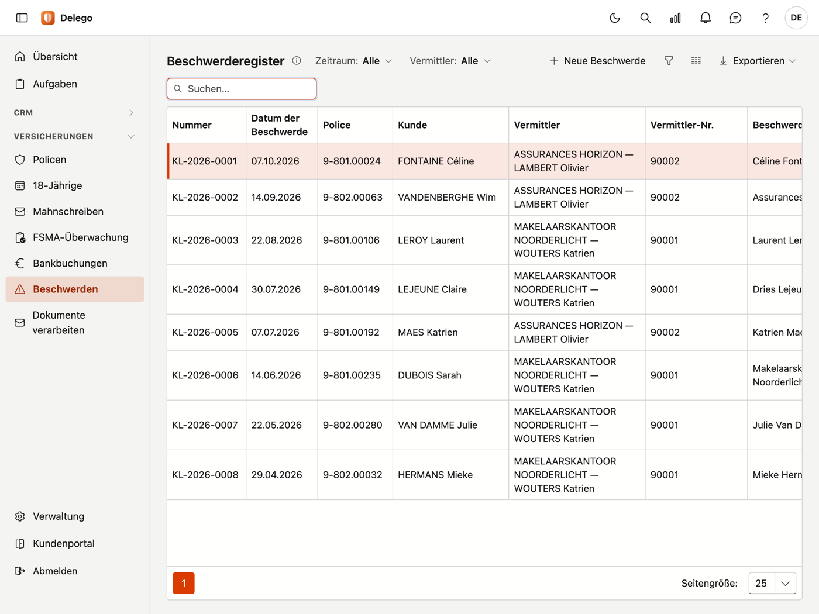Open the Exportieren dropdown
The width and height of the screenshot is (819, 614).
[x=758, y=61]
